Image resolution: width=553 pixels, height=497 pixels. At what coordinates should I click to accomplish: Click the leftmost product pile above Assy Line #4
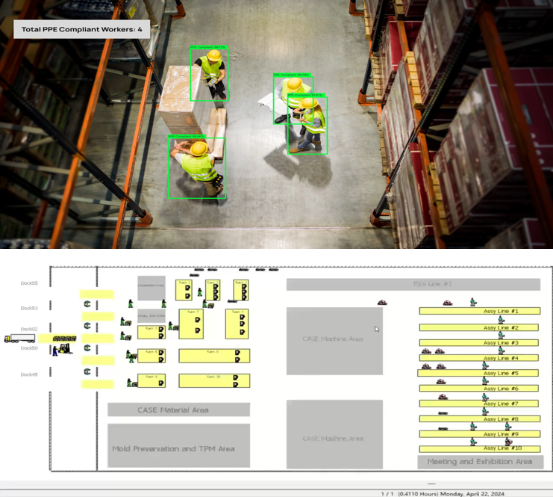click(426, 351)
